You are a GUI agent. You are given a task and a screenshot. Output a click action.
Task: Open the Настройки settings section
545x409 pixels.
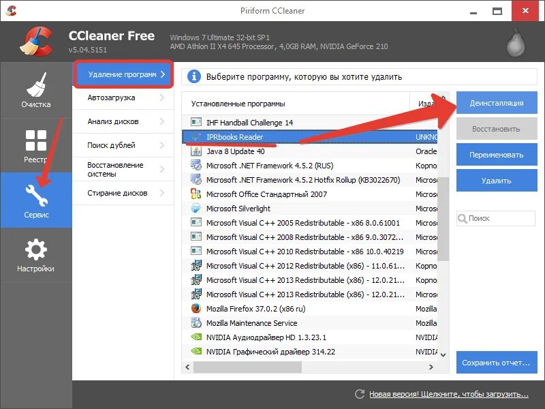pyautogui.click(x=36, y=255)
